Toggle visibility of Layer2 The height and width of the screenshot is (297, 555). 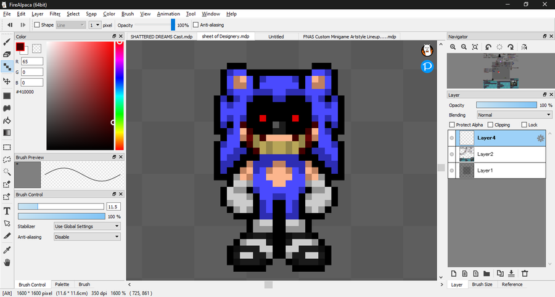(x=451, y=154)
